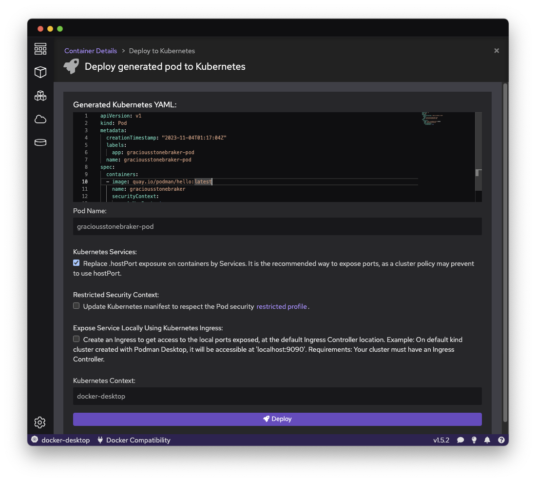This screenshot has width=536, height=482.
Task: Click the page's main vertical scrollbar
Action: click(505, 253)
